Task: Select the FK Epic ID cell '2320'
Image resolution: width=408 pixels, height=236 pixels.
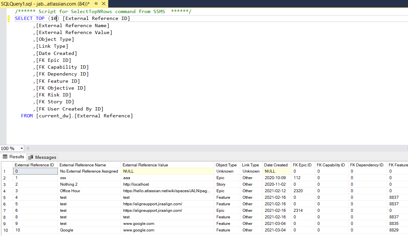Action: tap(303, 191)
